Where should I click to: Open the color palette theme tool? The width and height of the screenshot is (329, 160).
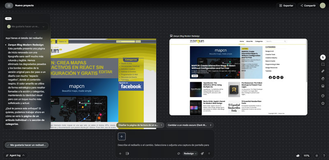pyautogui.click(x=323, y=96)
